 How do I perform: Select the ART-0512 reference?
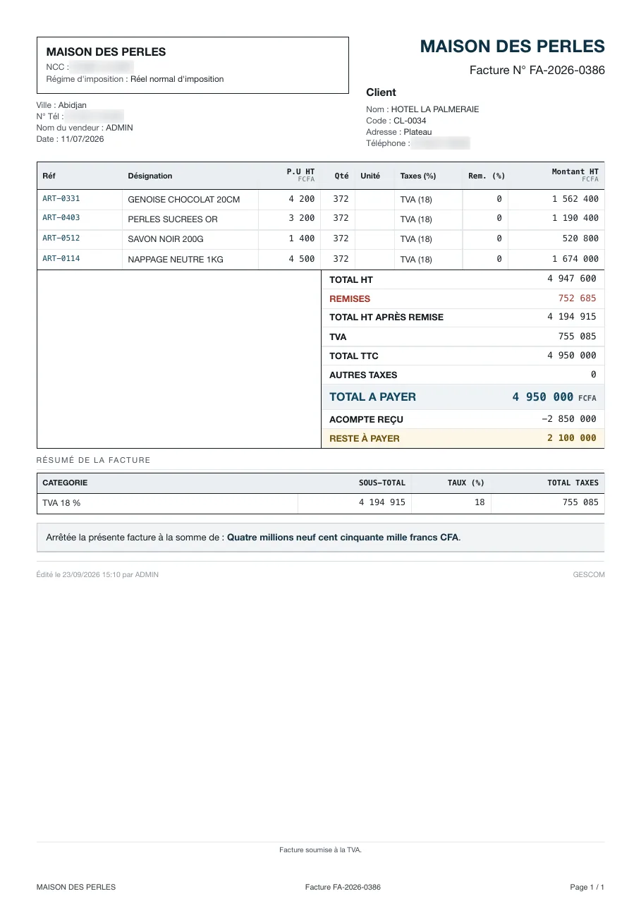[61, 238]
